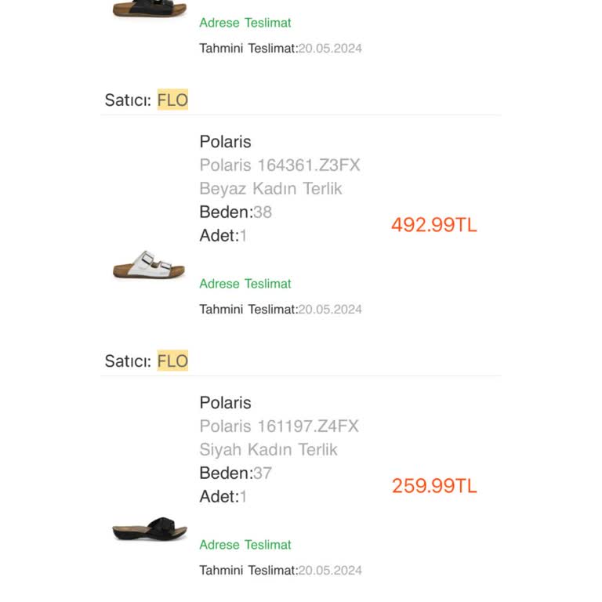
Task: Click the FLO seller link above the black sandal
Action: click(x=172, y=361)
